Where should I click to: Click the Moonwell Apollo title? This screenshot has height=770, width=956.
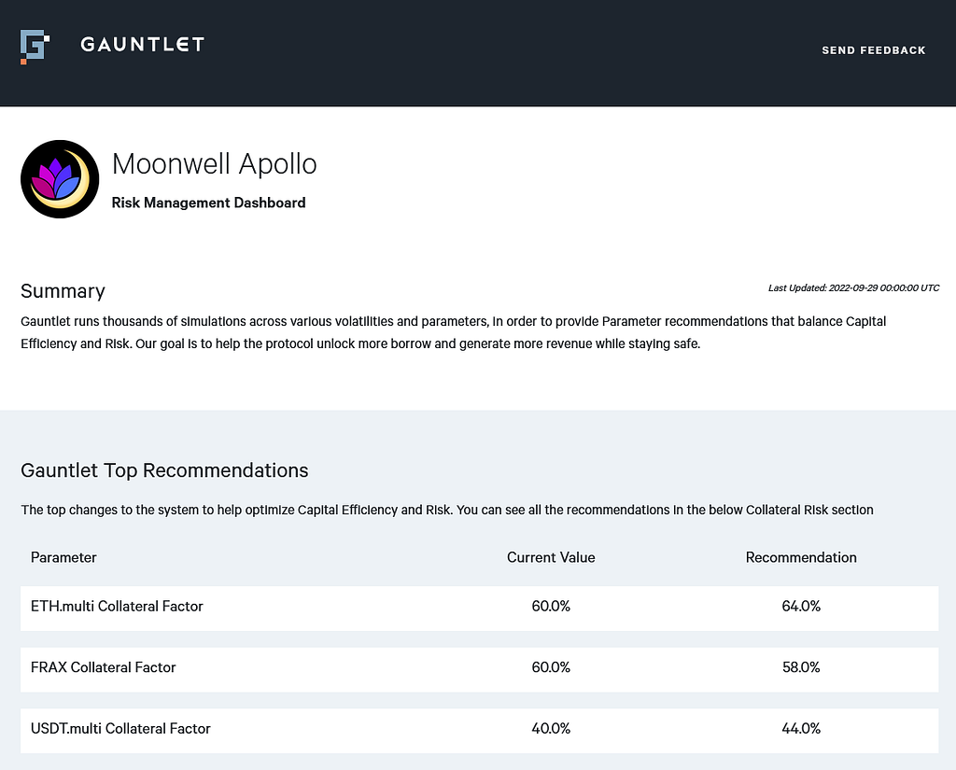214,164
